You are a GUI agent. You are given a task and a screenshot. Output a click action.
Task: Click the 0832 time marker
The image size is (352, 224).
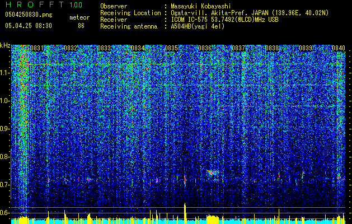click(x=71, y=48)
